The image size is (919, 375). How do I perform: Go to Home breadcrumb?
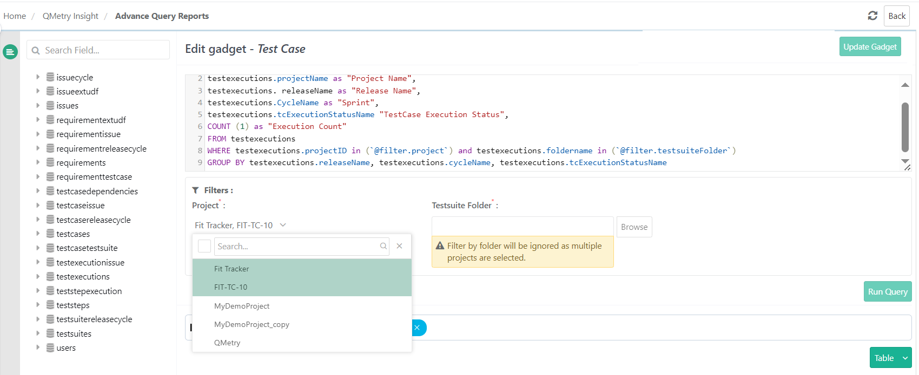point(15,16)
